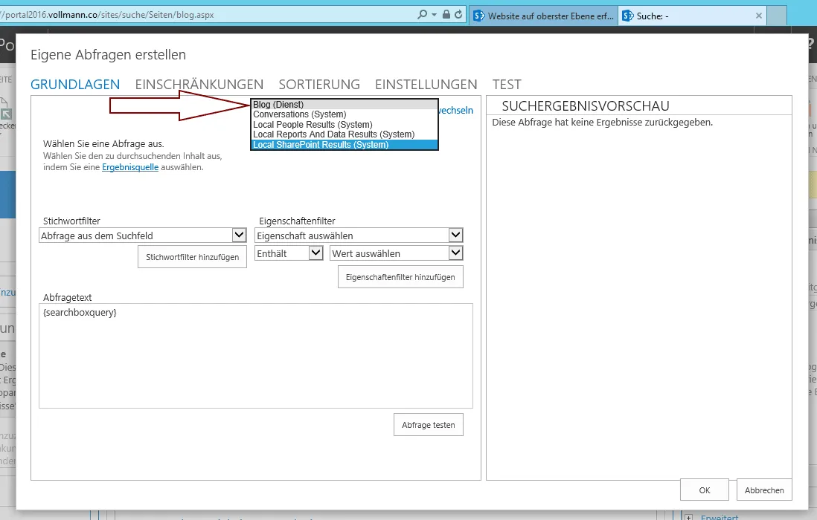Open the 'Eigenschaft auswählen' dropdown
This screenshot has height=520, width=817.
[359, 235]
